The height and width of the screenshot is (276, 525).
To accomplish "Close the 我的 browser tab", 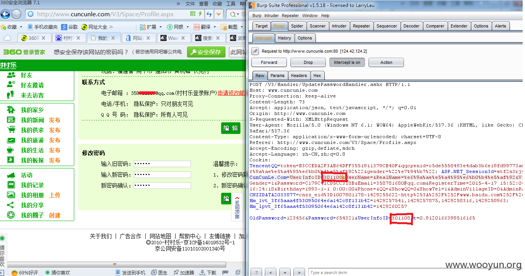I will tap(112, 38).
